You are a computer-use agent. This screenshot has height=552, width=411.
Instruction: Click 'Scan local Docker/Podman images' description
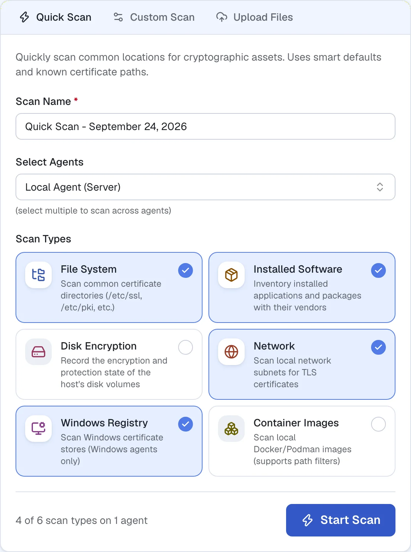click(x=303, y=449)
